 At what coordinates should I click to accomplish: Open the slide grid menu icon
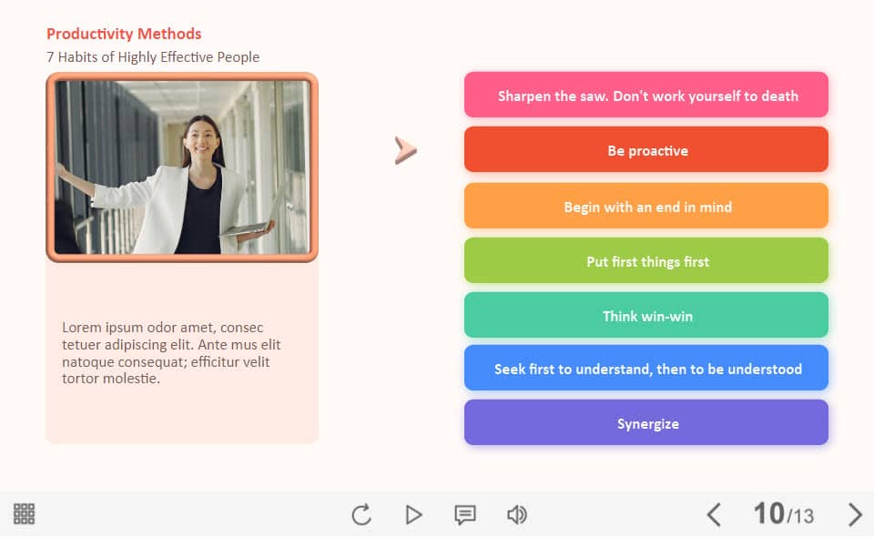click(25, 514)
